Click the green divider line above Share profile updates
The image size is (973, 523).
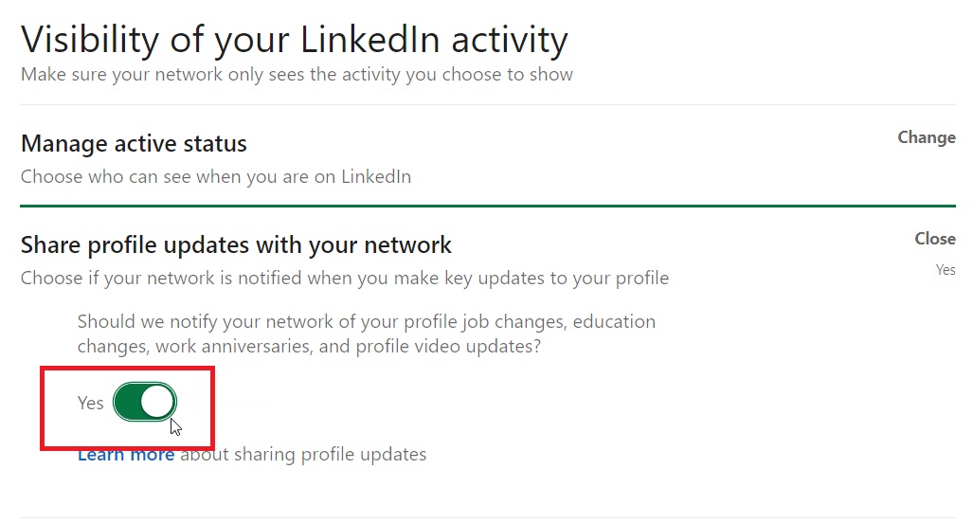pyautogui.click(x=487, y=206)
